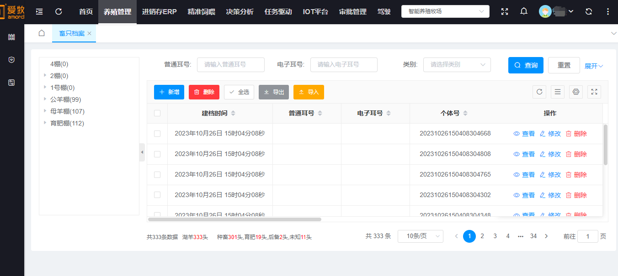Open the 任务驱动 menu

pyautogui.click(x=278, y=12)
